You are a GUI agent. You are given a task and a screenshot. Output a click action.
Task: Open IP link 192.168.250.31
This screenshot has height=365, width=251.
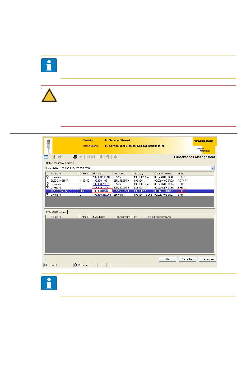[x=101, y=184]
